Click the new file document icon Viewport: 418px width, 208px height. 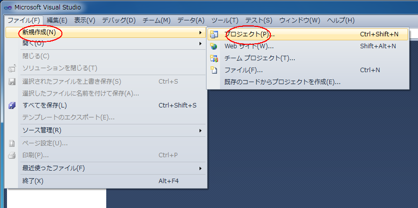(214, 70)
